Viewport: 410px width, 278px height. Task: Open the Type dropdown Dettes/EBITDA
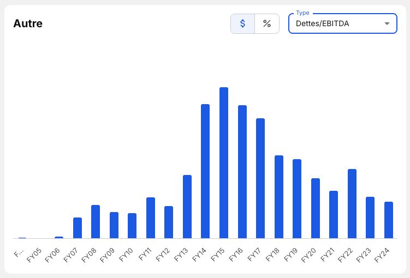(x=342, y=23)
